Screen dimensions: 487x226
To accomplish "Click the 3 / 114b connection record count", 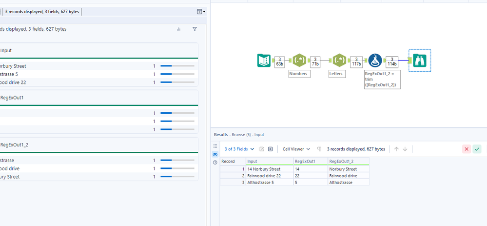I will coord(392,62).
